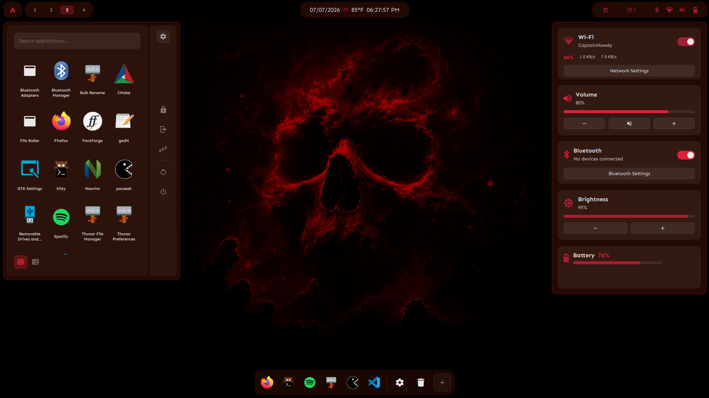Launch VS Code from the dock
Viewport: 709px width, 398px height.
(x=374, y=383)
